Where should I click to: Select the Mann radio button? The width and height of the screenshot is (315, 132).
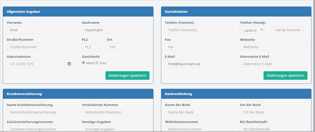[x=83, y=63]
